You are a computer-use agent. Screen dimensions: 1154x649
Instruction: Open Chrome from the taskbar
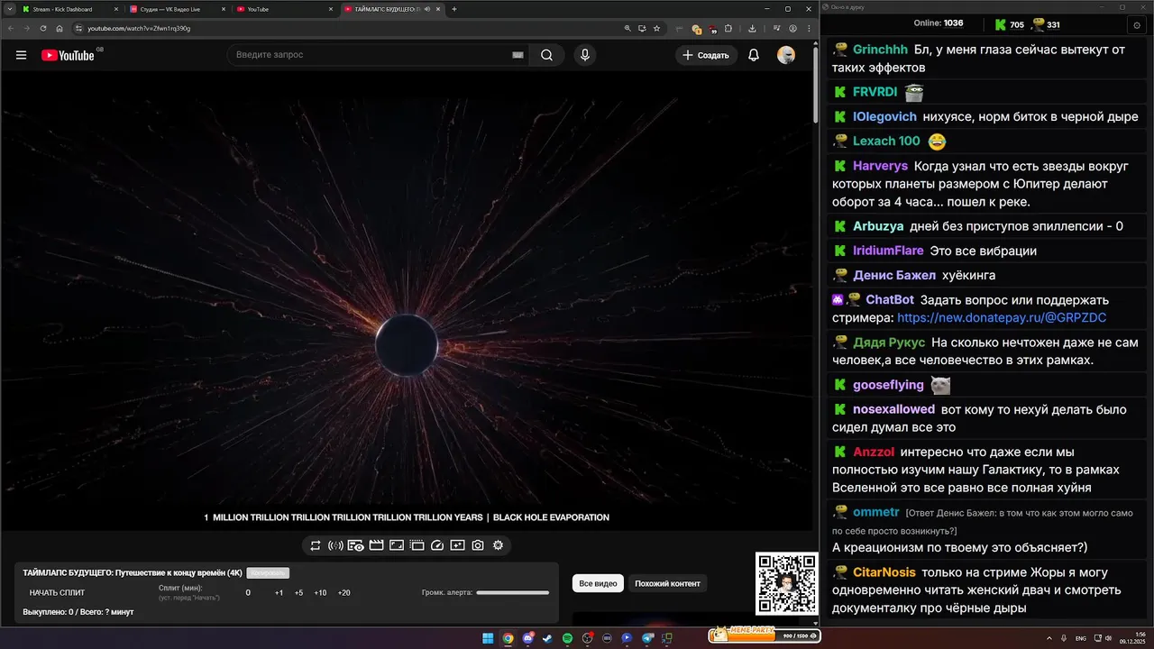click(x=508, y=638)
